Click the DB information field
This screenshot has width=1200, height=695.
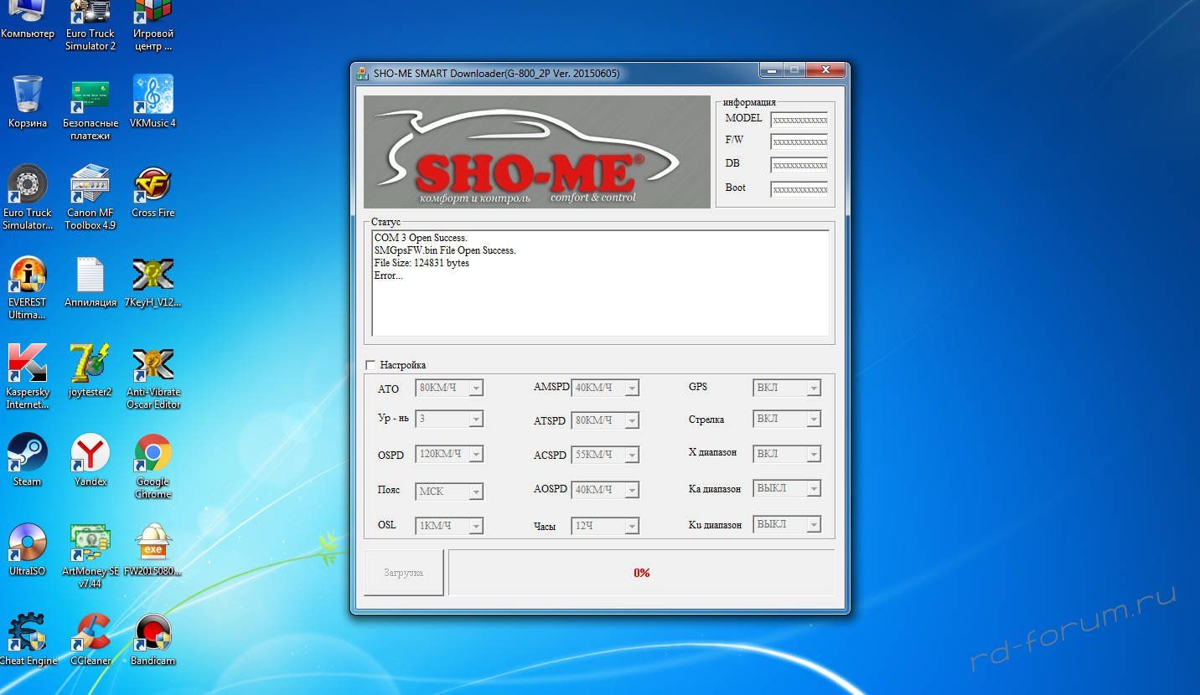[799, 165]
